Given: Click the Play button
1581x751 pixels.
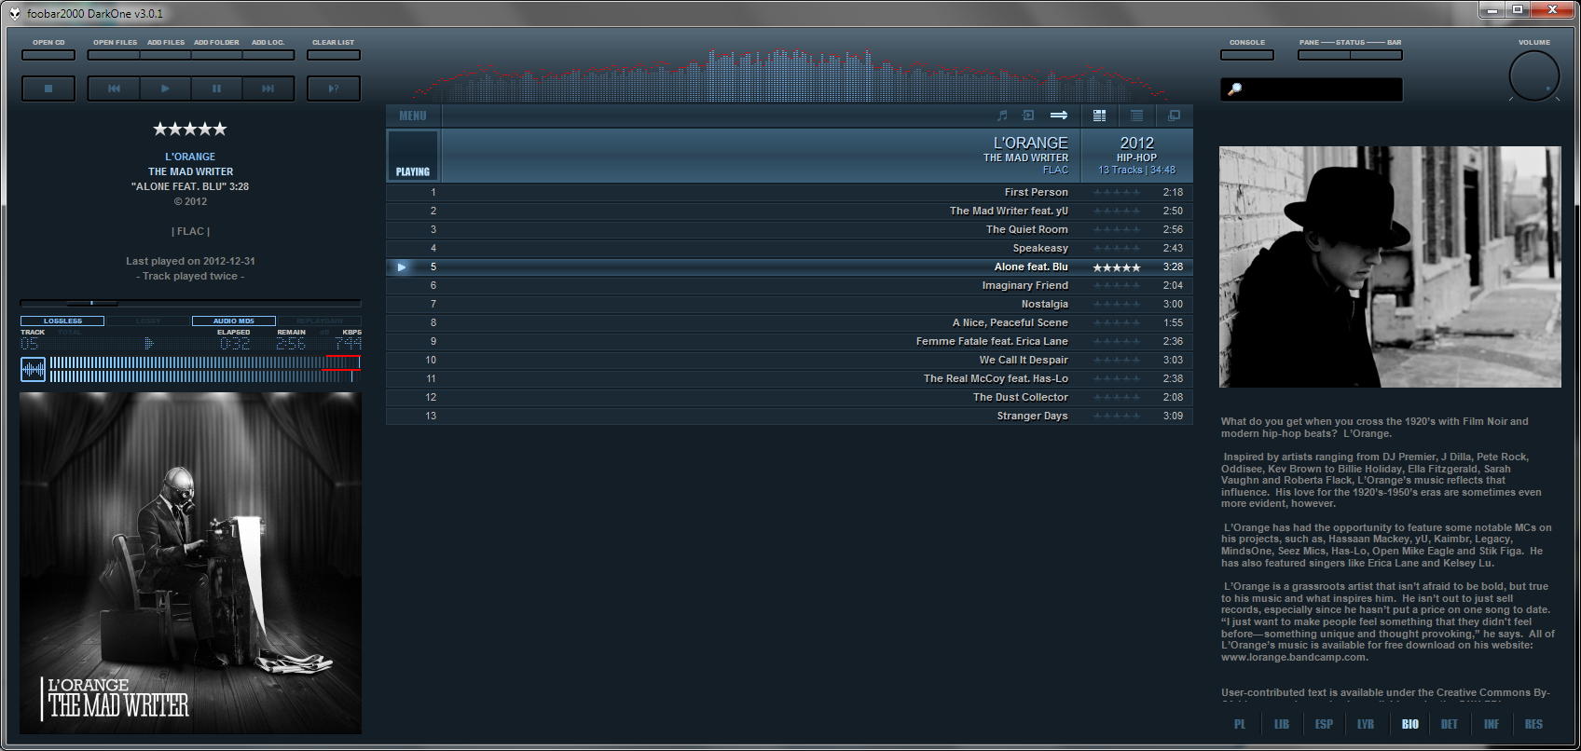Looking at the screenshot, I should point(165,89).
